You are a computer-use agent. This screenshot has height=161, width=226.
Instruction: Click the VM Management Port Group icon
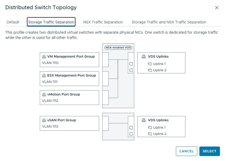coord(44,57)
